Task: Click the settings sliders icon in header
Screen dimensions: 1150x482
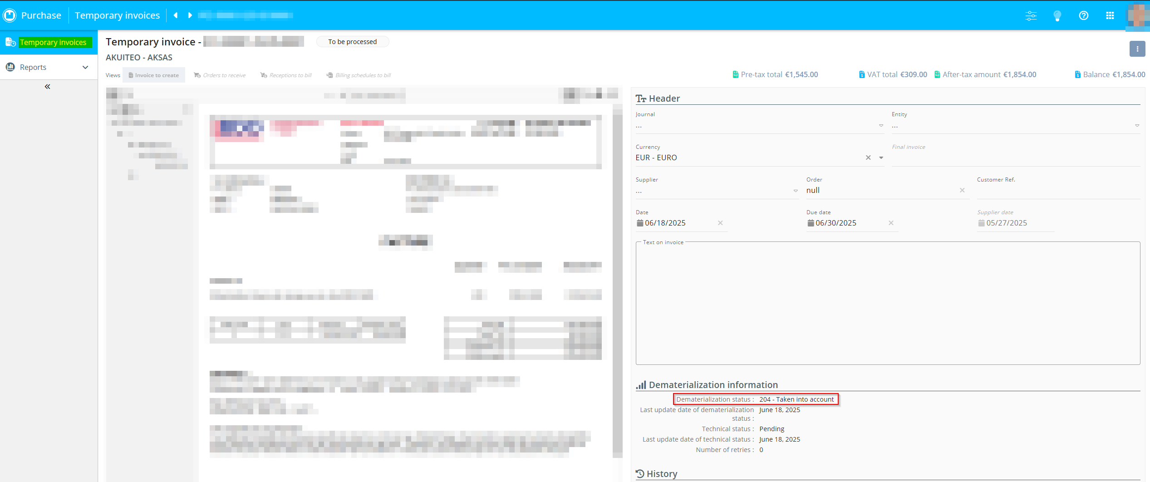Action: (1031, 16)
